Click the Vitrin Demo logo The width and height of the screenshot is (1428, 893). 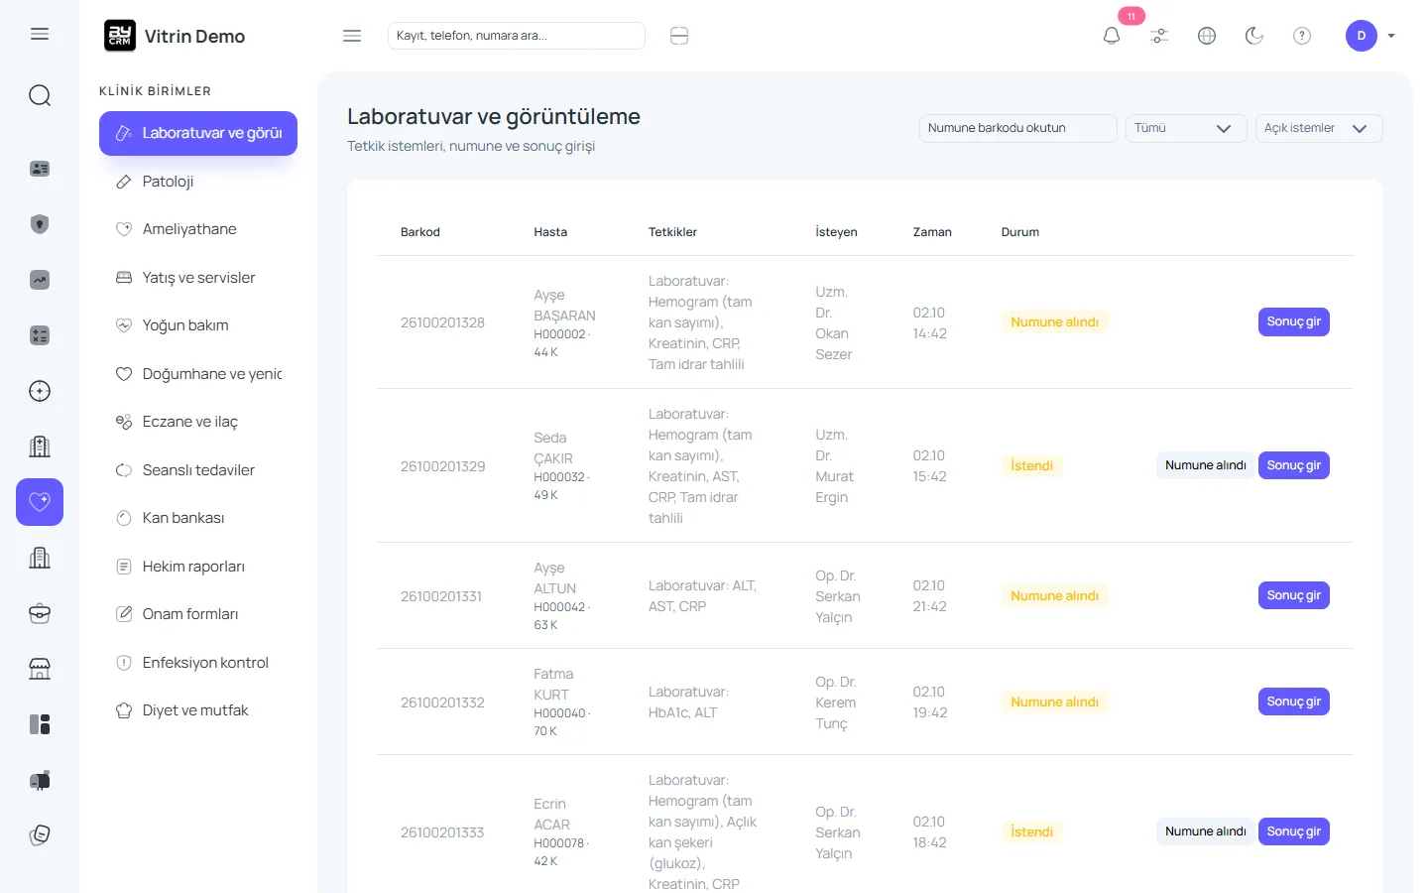click(x=175, y=36)
